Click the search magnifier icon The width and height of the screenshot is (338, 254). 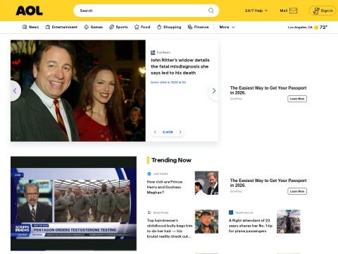point(211,11)
